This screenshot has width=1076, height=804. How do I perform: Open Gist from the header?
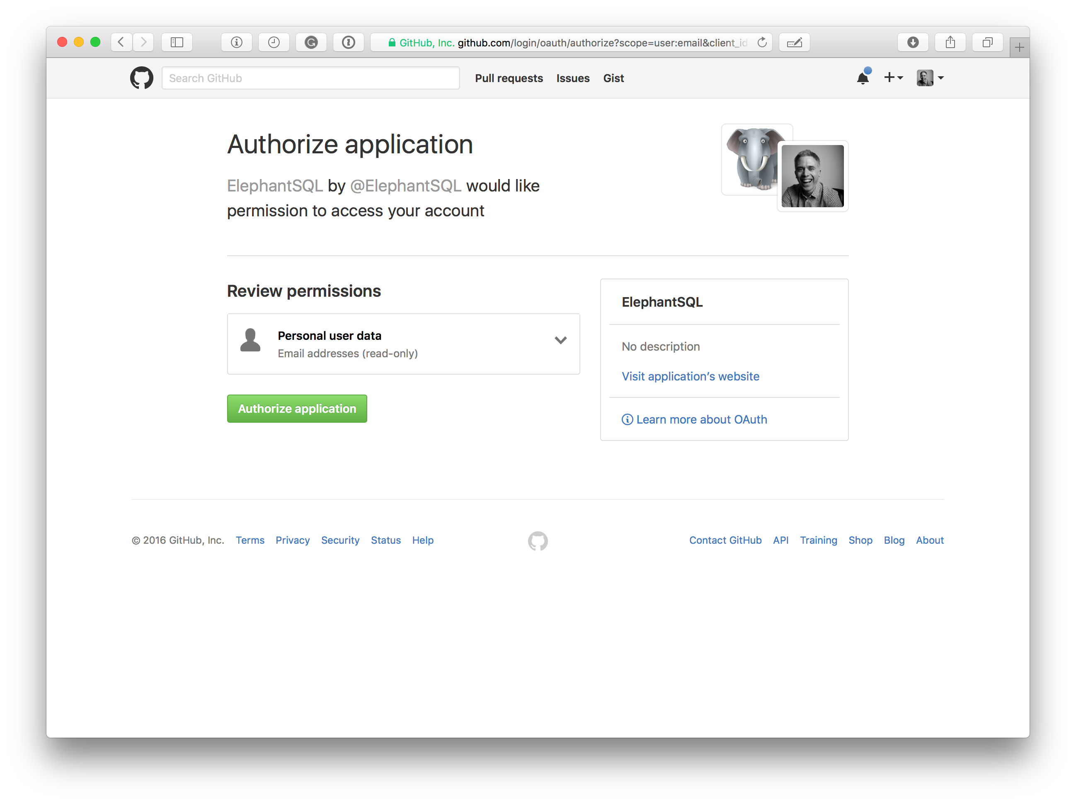point(613,78)
